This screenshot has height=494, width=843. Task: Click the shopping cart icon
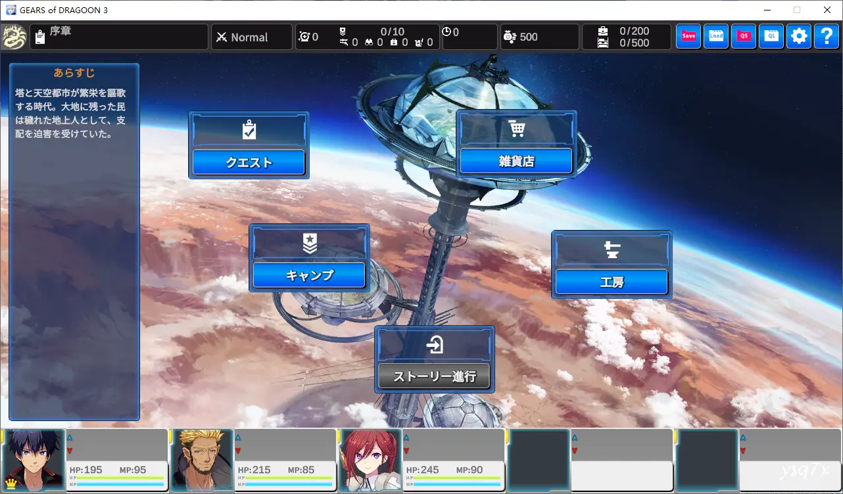click(x=516, y=129)
